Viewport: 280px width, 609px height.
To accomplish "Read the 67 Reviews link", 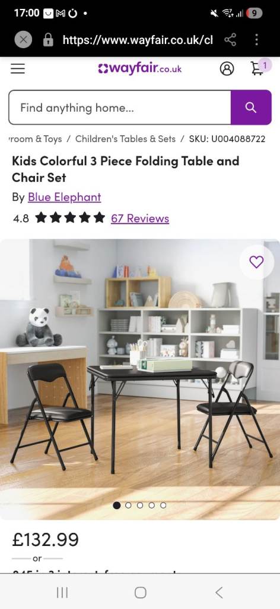I will click(140, 219).
